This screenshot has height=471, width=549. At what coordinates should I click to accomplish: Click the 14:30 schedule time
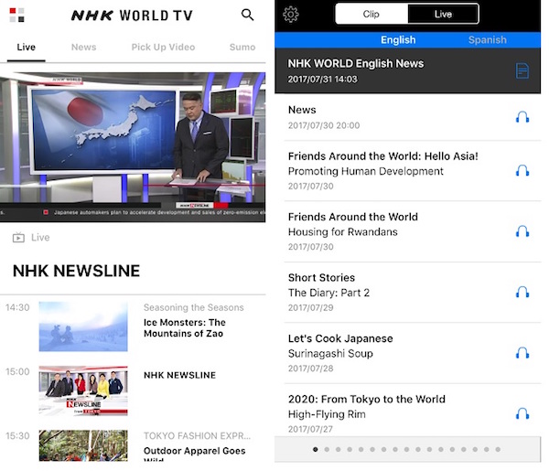17,307
